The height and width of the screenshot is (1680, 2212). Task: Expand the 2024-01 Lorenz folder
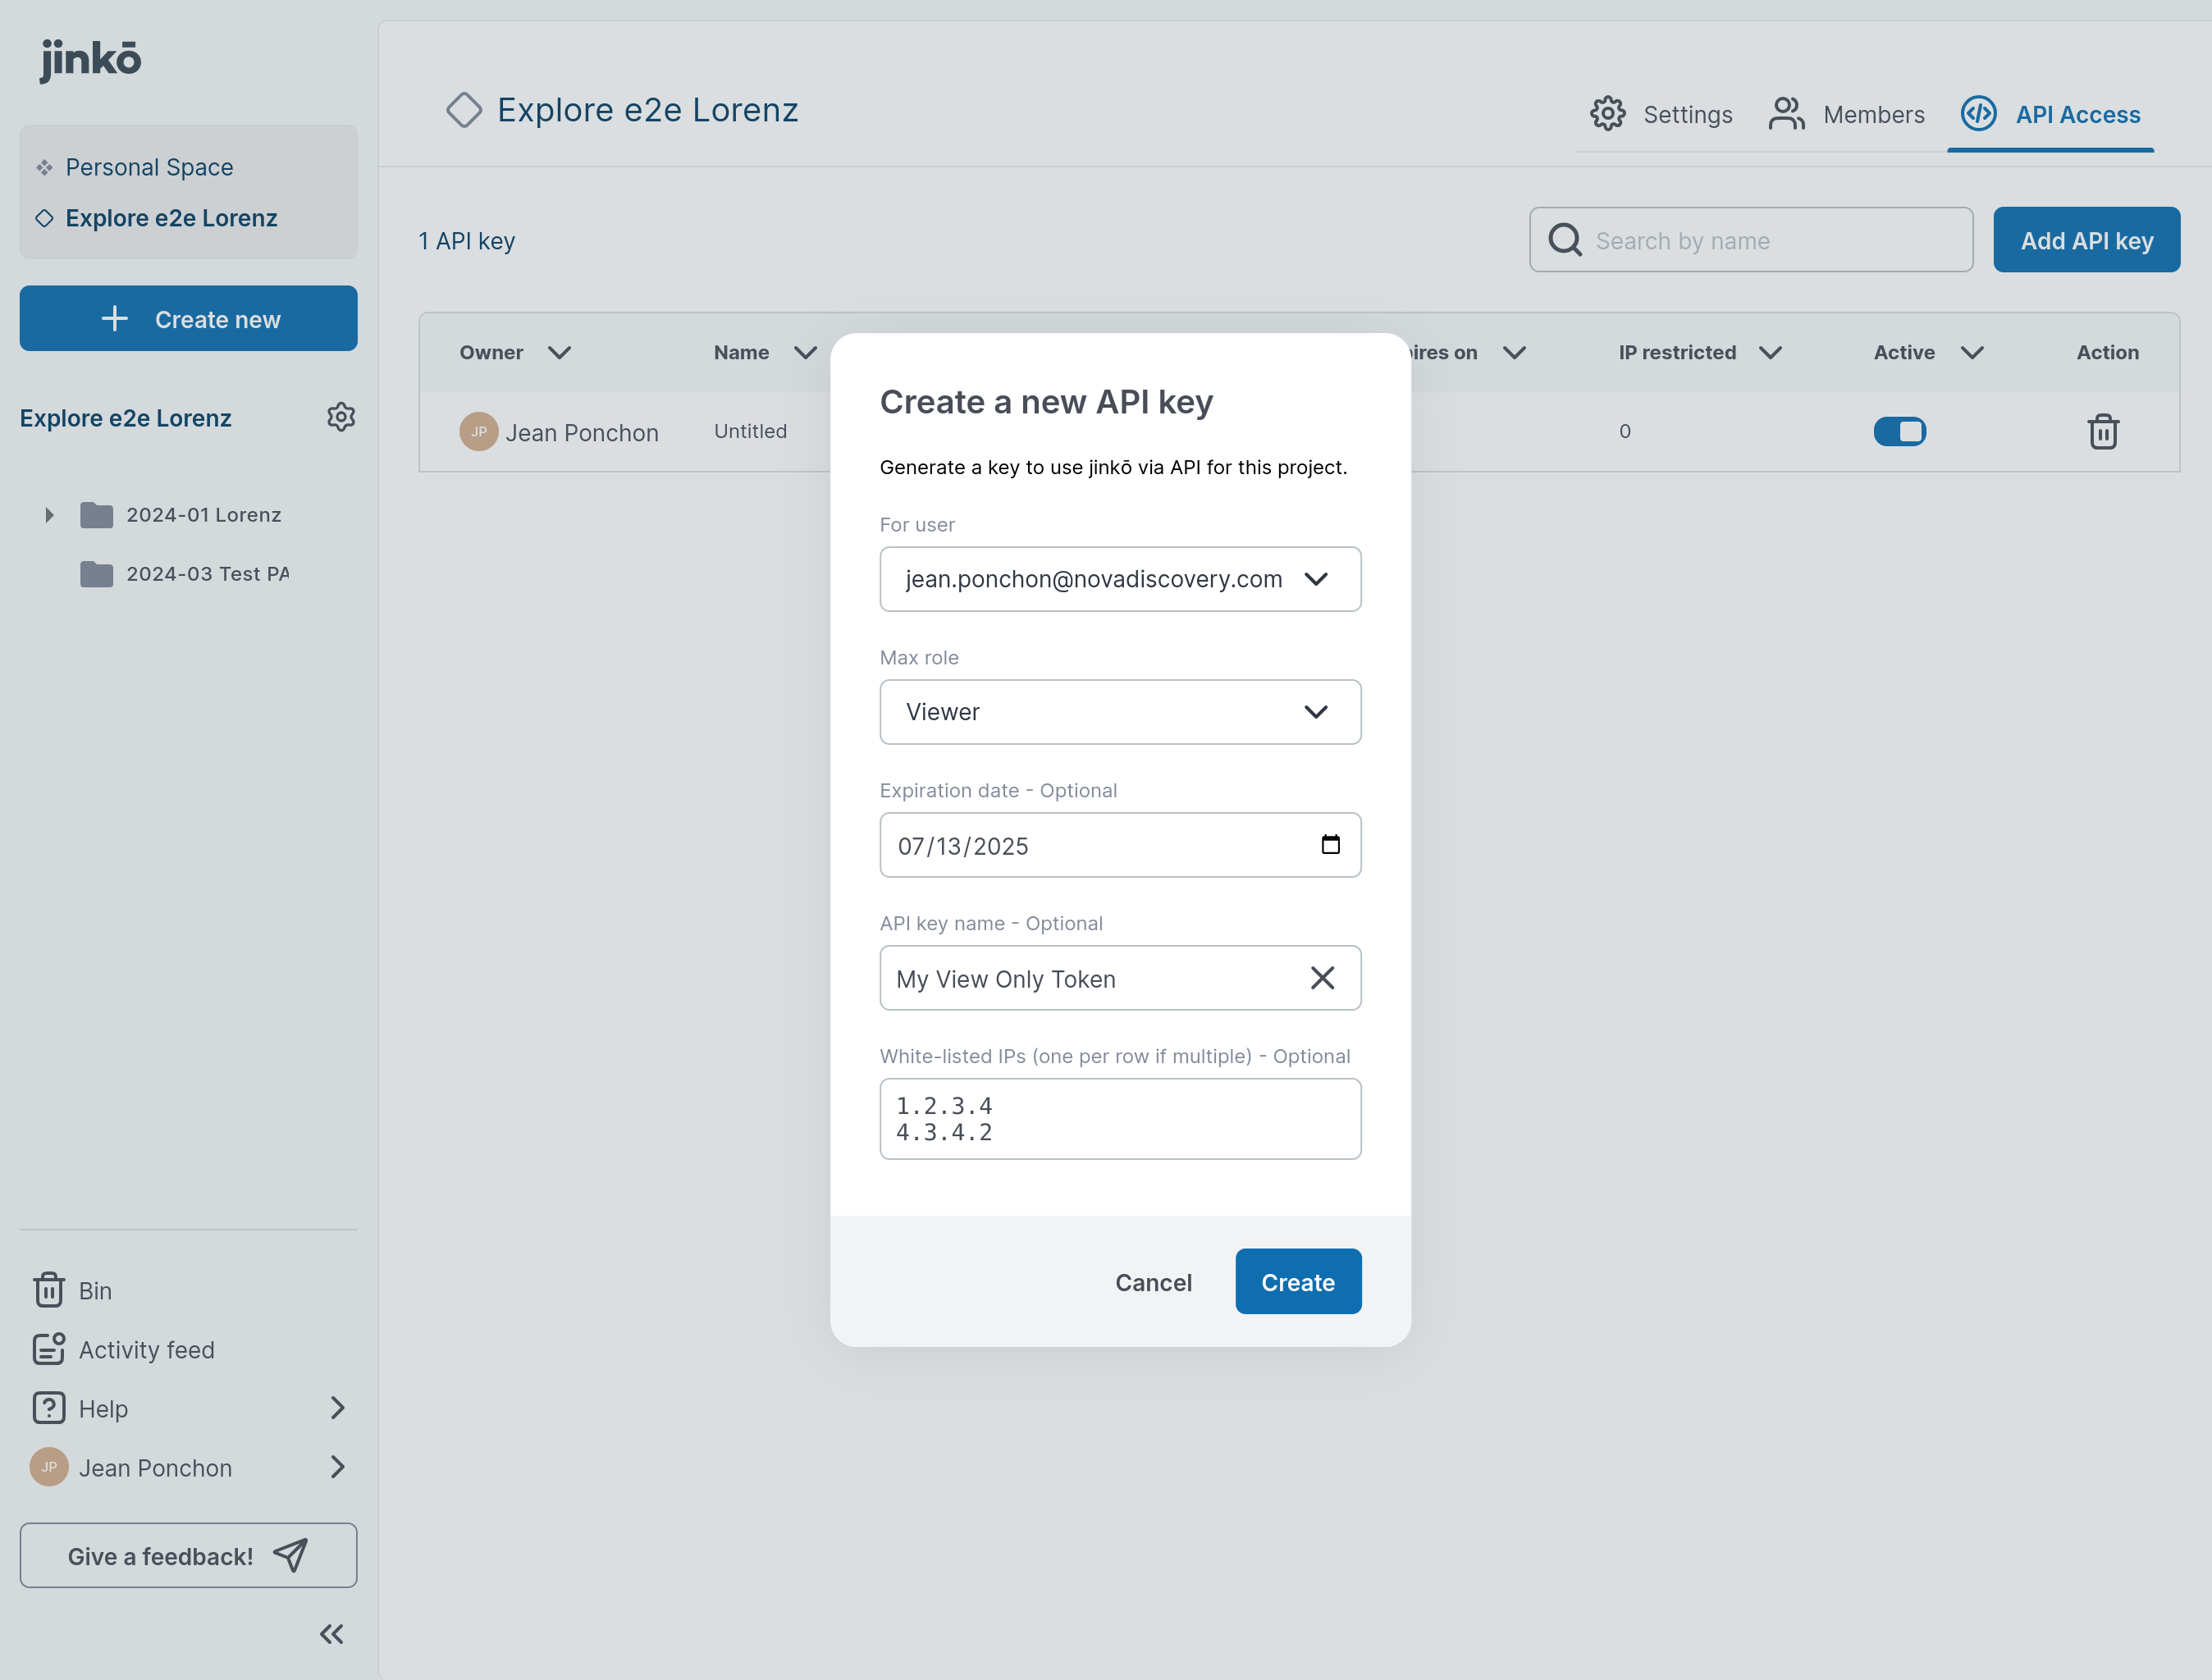tap(49, 515)
